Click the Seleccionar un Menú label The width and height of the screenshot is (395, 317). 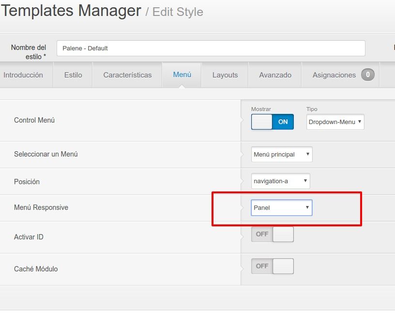tap(46, 154)
